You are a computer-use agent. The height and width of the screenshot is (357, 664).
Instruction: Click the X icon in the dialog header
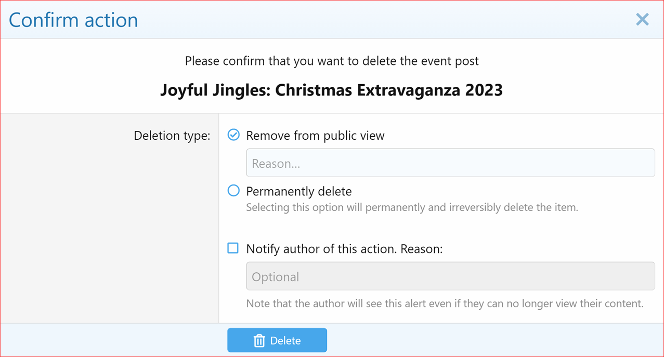642,19
